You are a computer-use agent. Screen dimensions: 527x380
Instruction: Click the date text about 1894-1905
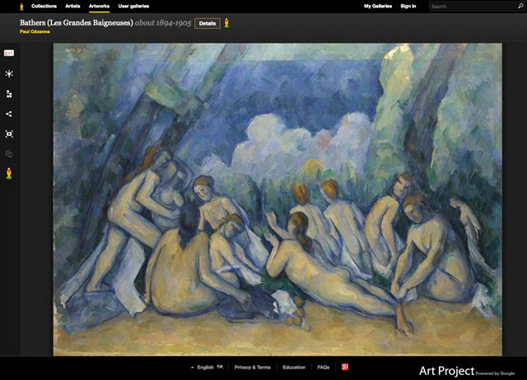click(163, 23)
